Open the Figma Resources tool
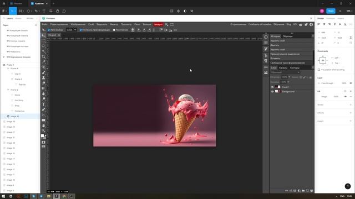The height and width of the screenshot is (199, 355). [x=51, y=11]
